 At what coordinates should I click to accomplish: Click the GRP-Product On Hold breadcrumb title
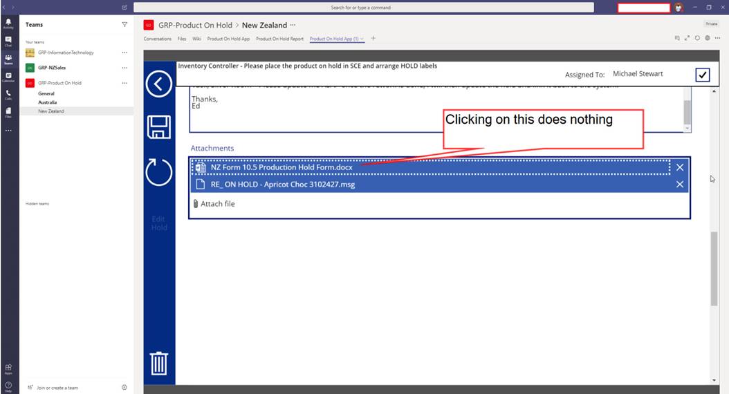click(x=195, y=25)
